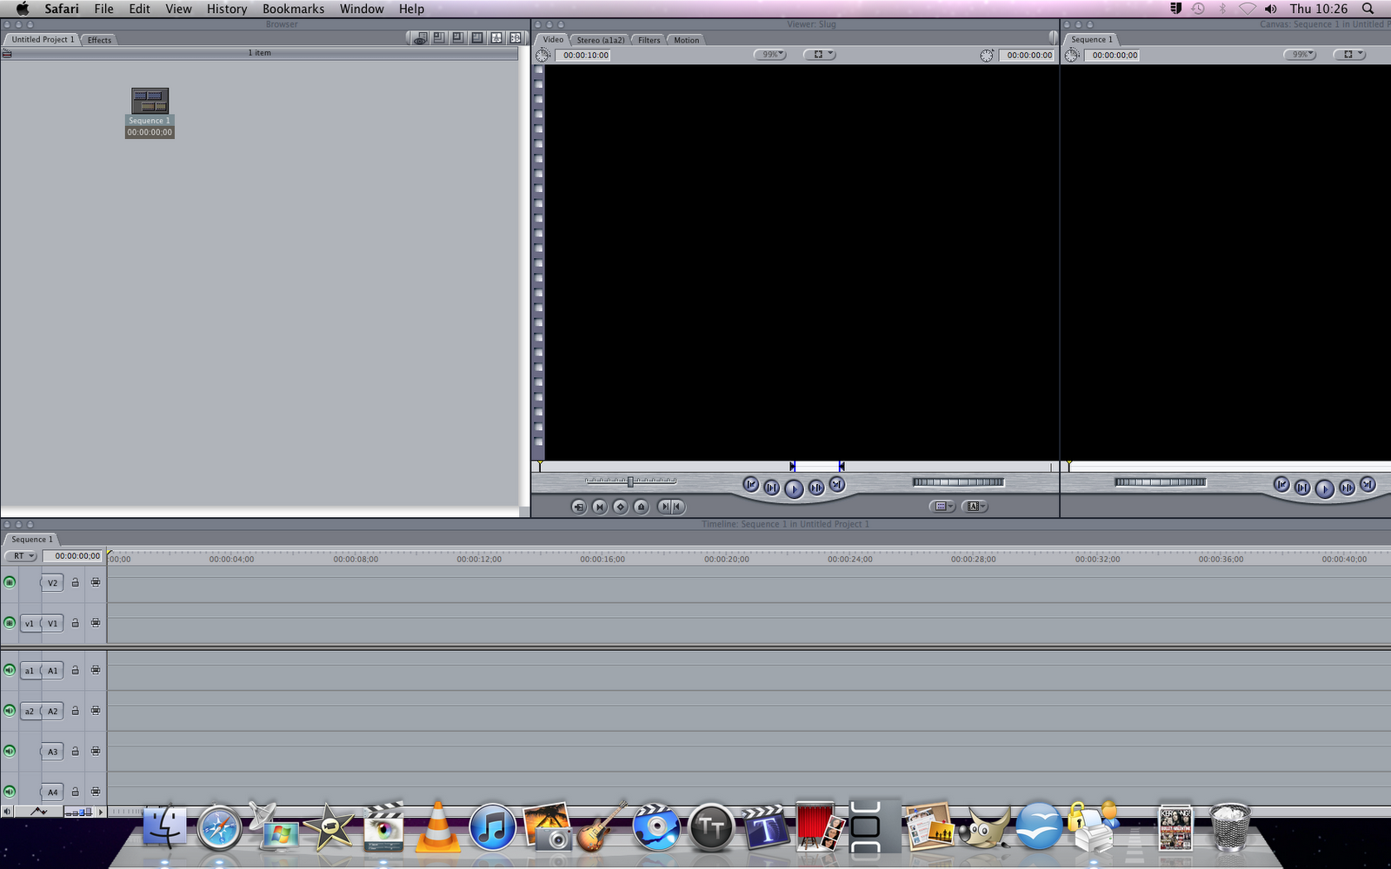Open the RT pop-up menu in Timeline
This screenshot has width=1391, height=869.
pyautogui.click(x=20, y=556)
